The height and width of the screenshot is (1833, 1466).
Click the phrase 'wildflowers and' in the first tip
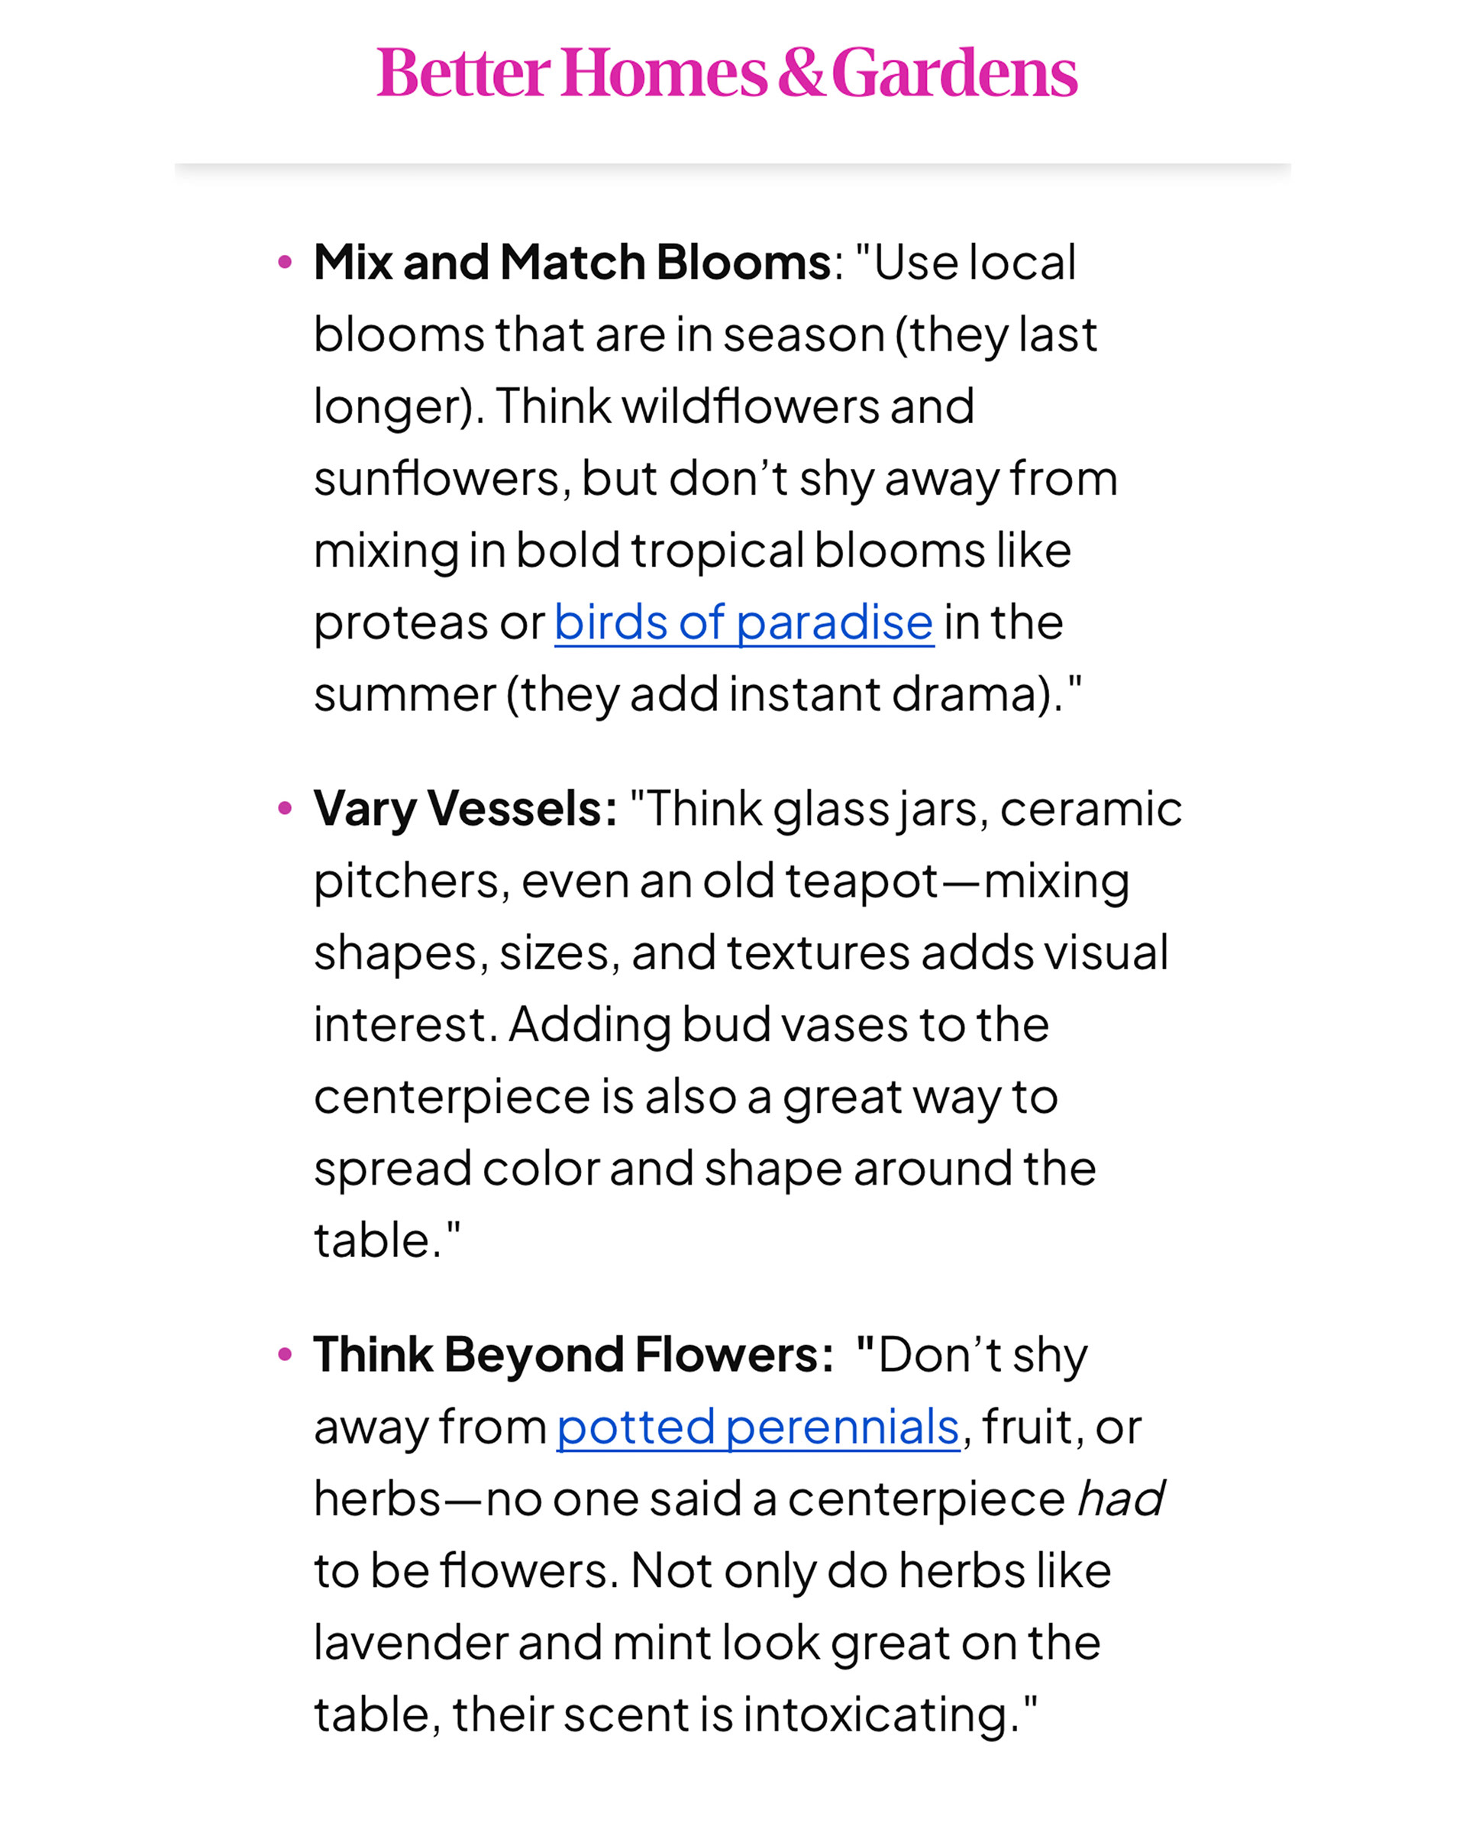[798, 406]
